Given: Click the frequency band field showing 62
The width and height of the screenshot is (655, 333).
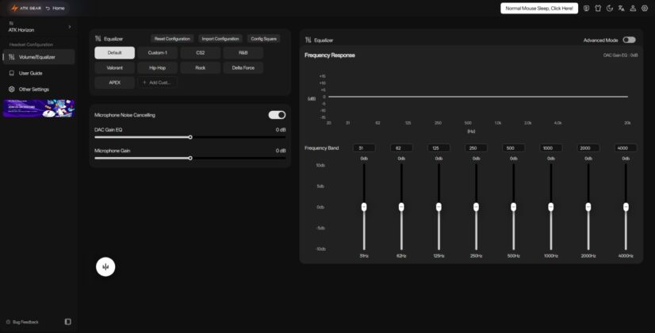Looking at the screenshot, I should (x=401, y=148).
